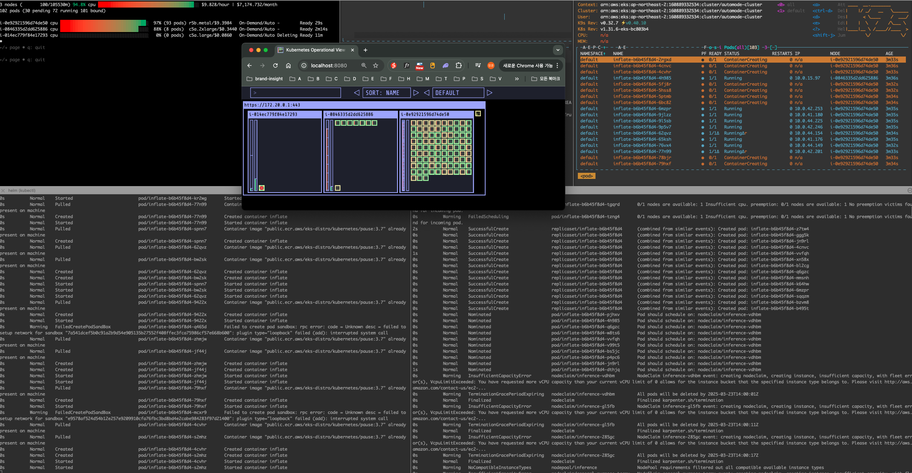This screenshot has height=473, width=912.
Task: Open the red lightning bolt extension
Action: click(x=394, y=66)
